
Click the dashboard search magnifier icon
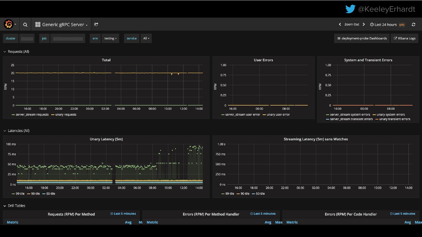click(x=25, y=25)
